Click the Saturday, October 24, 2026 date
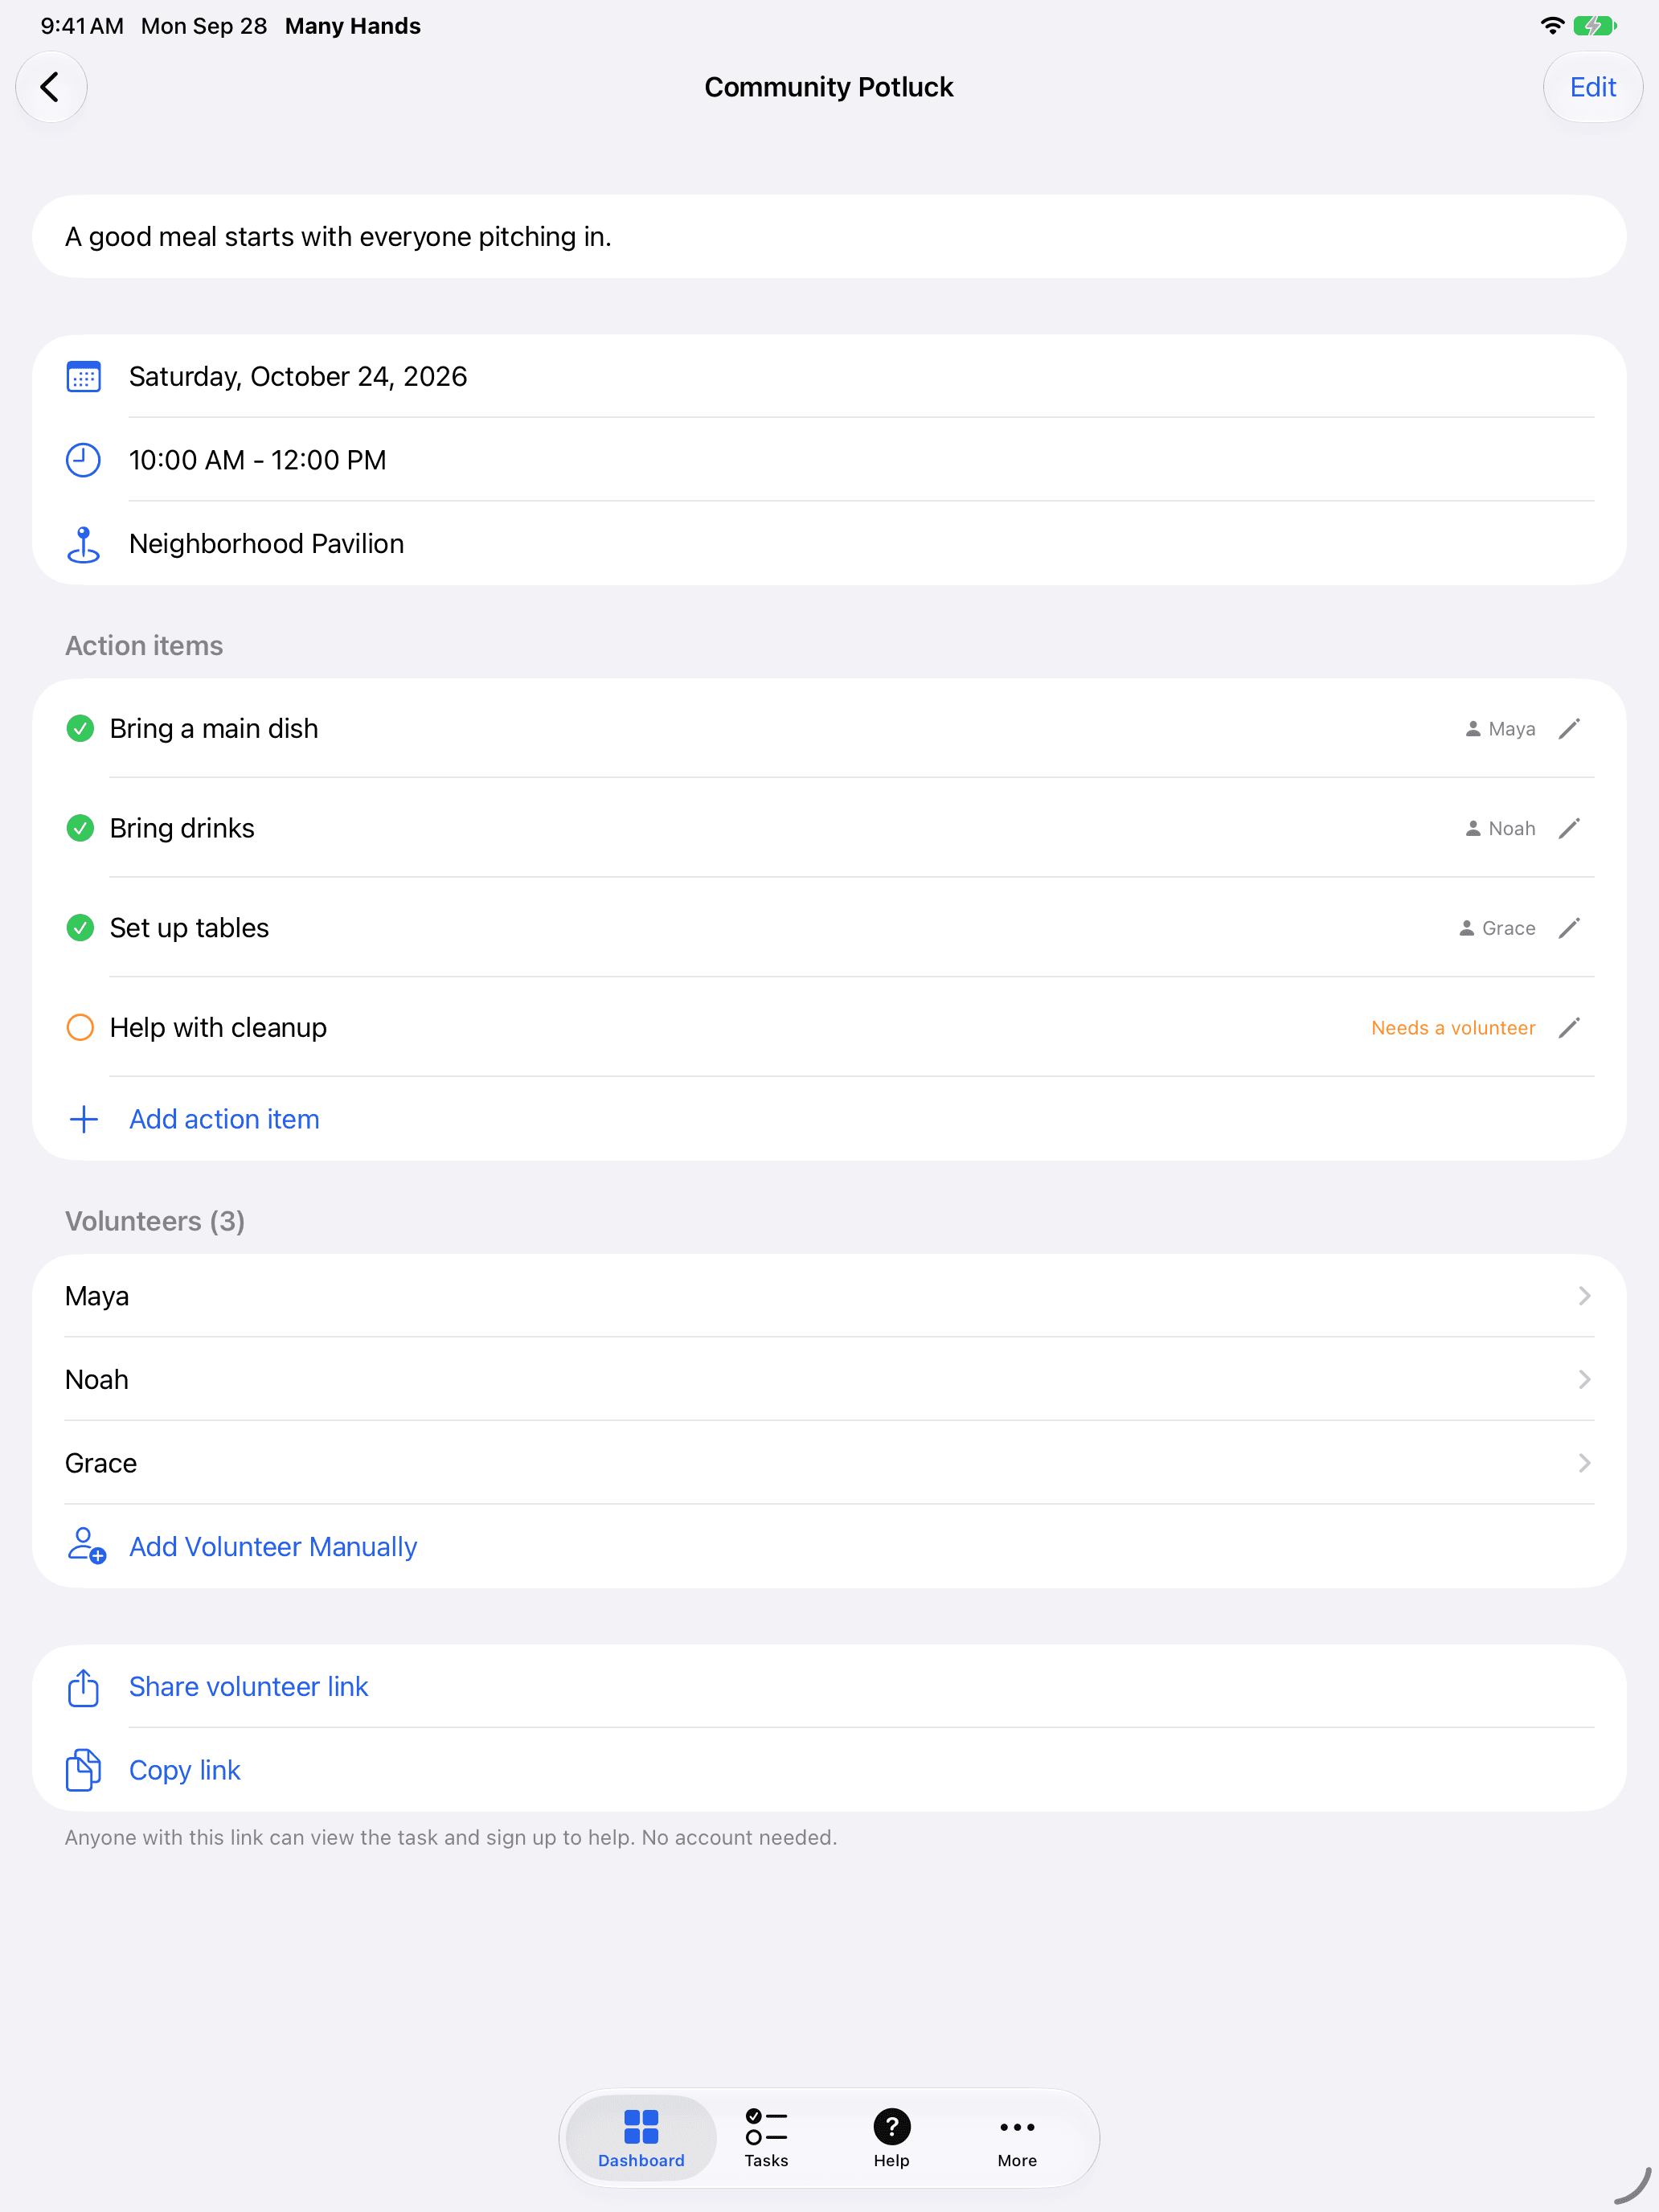The height and width of the screenshot is (2212, 1659). (298, 377)
